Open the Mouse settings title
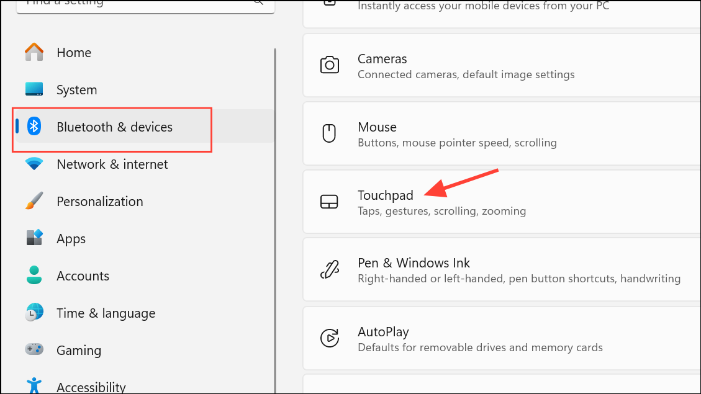 377,127
